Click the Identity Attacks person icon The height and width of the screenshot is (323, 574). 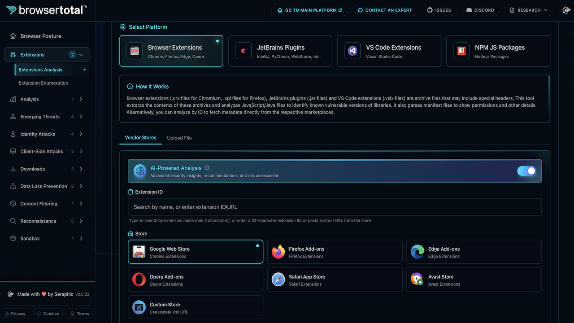[x=13, y=134]
